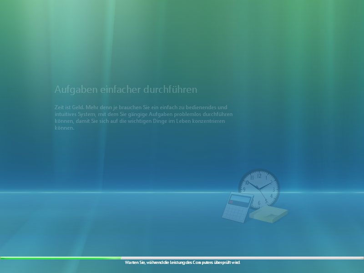Click the text line starting 'können, damit Sie'
364x273 pixels.
(x=140, y=121)
